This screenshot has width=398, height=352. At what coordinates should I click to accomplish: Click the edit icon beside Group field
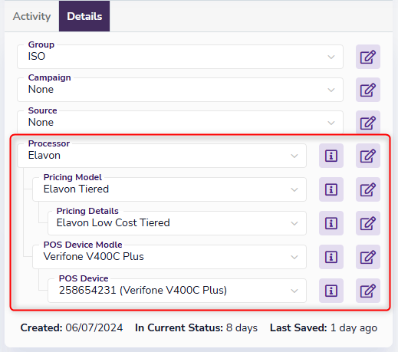(368, 57)
